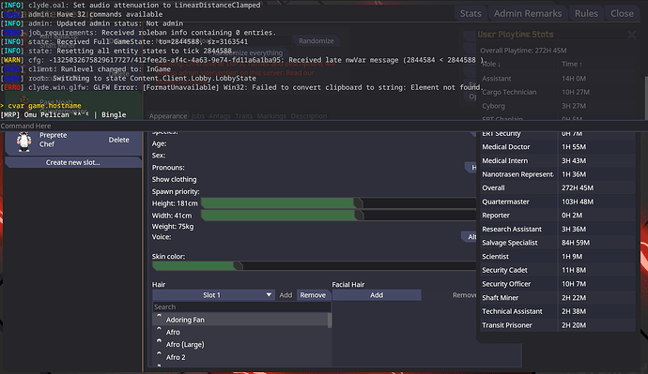648x374 pixels.
Task: Click the Weight: 75kg label
Action: pos(173,227)
